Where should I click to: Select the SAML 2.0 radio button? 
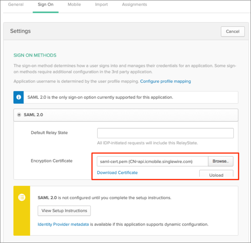click(19, 115)
